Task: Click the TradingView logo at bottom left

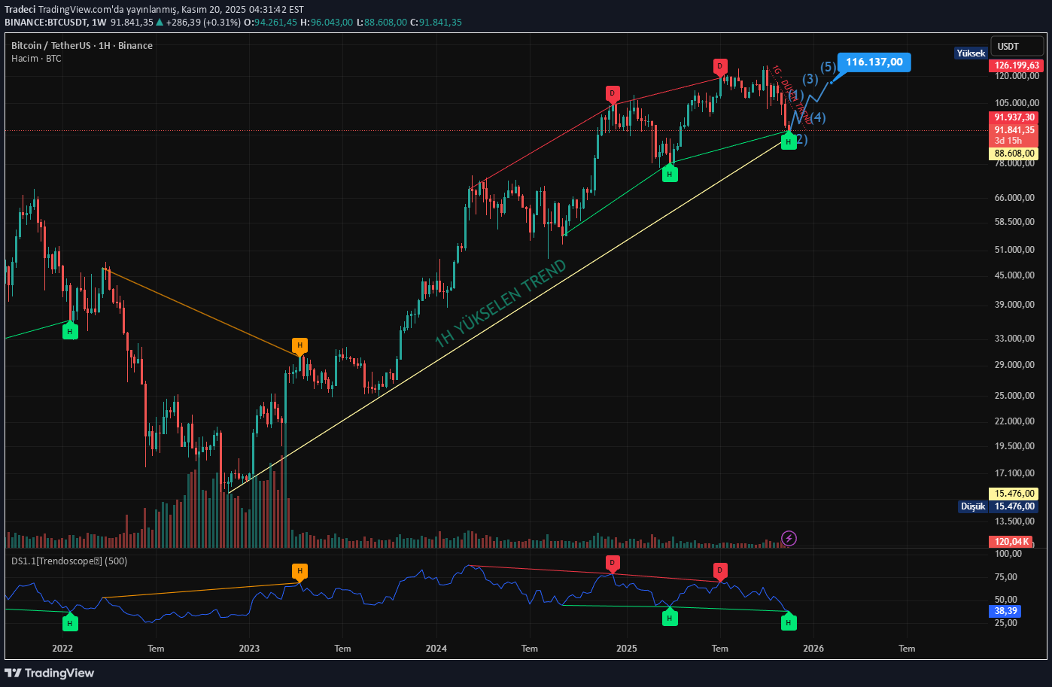Action: pos(50,673)
